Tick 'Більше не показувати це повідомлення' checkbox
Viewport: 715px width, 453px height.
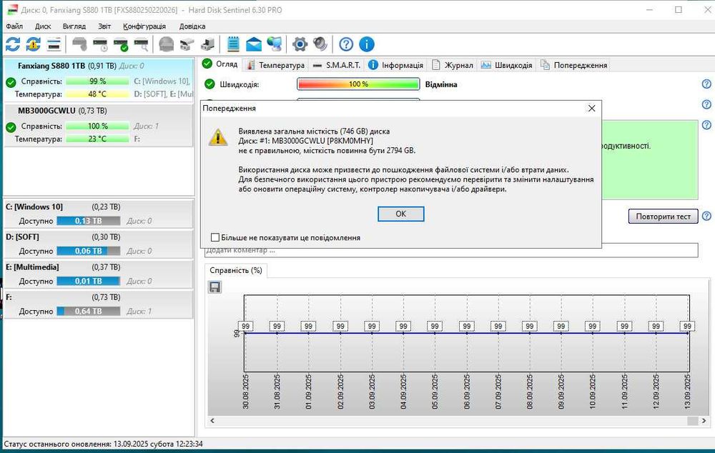215,237
